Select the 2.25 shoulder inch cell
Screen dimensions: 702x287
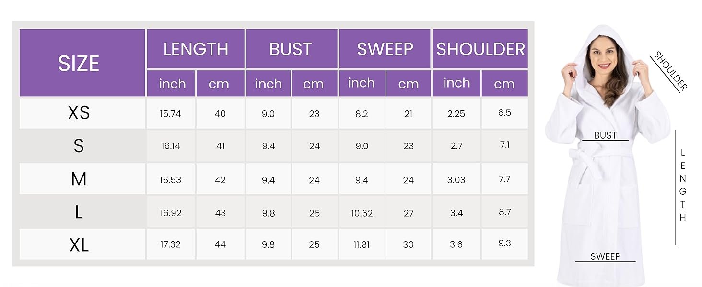(456, 113)
